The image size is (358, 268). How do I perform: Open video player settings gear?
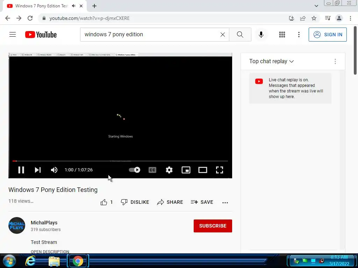pos(169,170)
